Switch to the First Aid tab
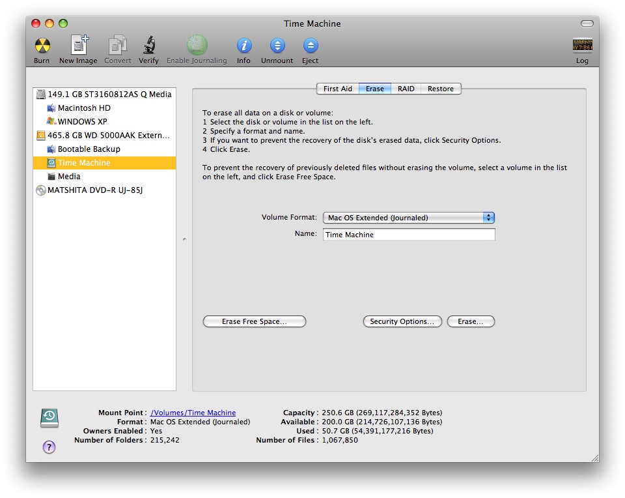625x498 pixels. (x=338, y=89)
